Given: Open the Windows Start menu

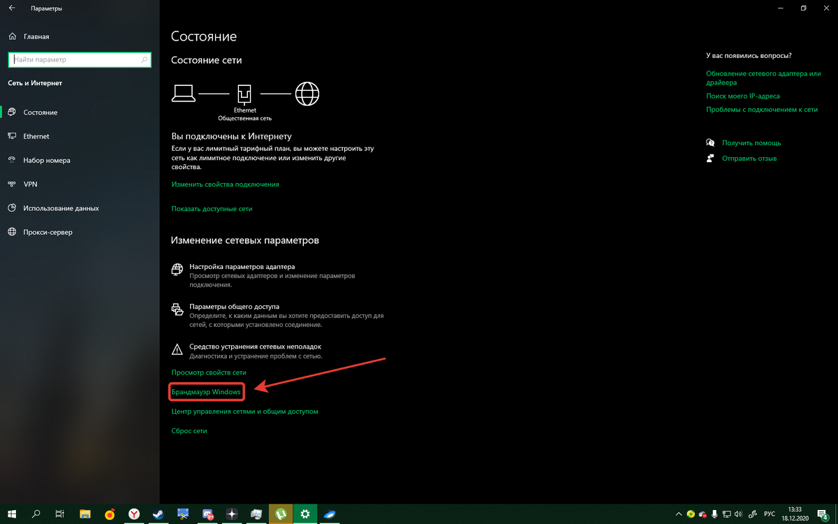Looking at the screenshot, I should pos(13,514).
